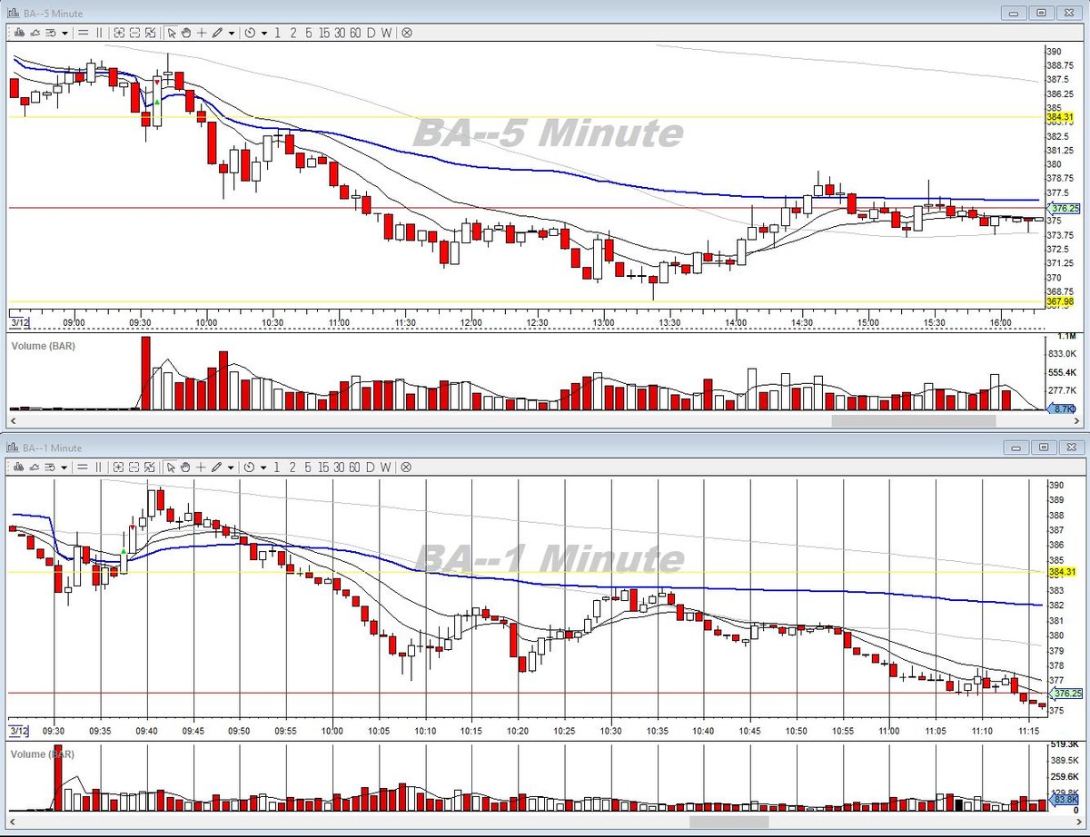Click the indicators icon in BA--5 Minute toolbar
Screen dimensions: 1090x837
pos(35,33)
